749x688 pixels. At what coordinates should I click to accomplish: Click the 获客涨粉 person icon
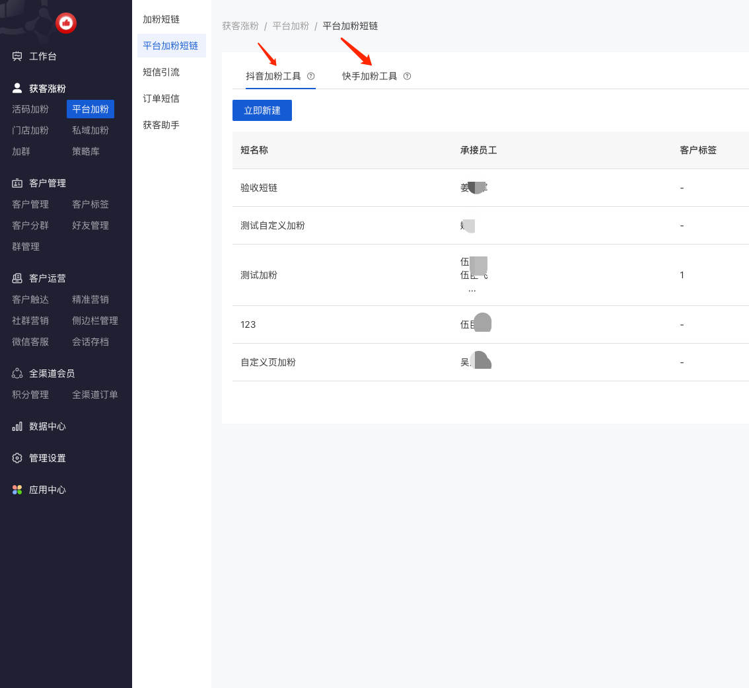(17, 88)
